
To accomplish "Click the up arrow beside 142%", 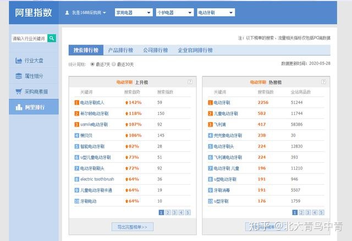I will (x=127, y=103).
